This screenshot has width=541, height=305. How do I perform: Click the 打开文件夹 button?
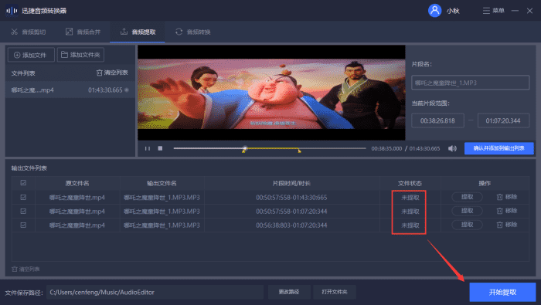[x=335, y=292]
